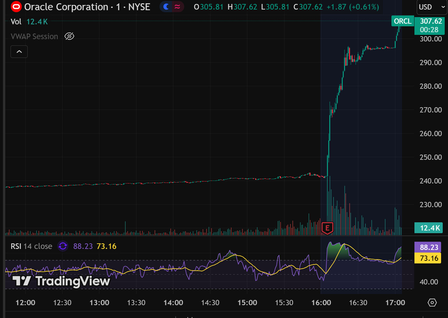Click the 40.00 RSI axis label
The height and width of the screenshot is (318, 448).
(x=429, y=282)
